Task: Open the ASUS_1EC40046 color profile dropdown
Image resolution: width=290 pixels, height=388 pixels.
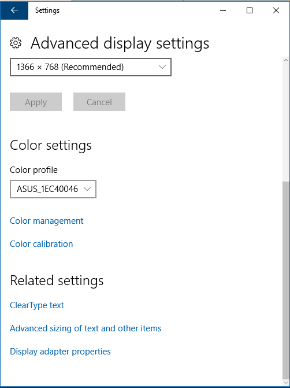Action: point(53,189)
